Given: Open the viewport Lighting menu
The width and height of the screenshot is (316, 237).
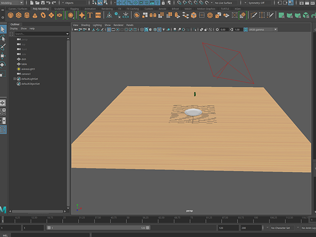Looking at the screenshot, I should [97, 25].
